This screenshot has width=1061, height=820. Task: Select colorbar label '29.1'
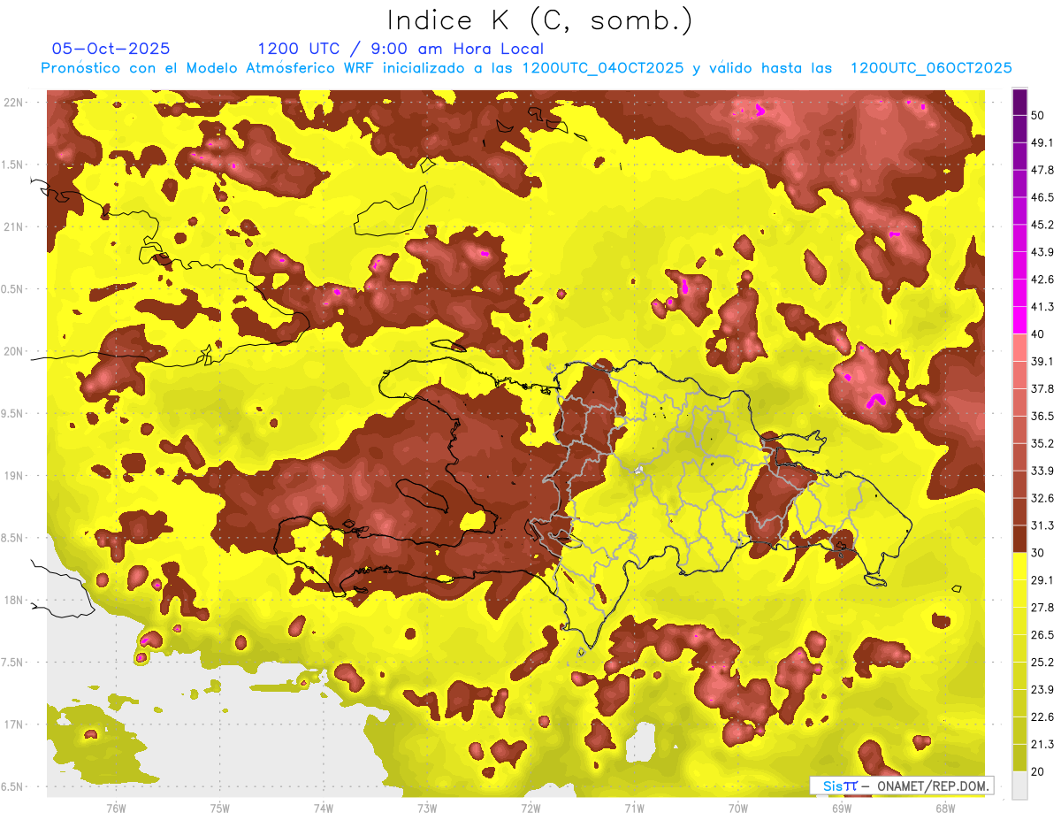pos(1042,580)
